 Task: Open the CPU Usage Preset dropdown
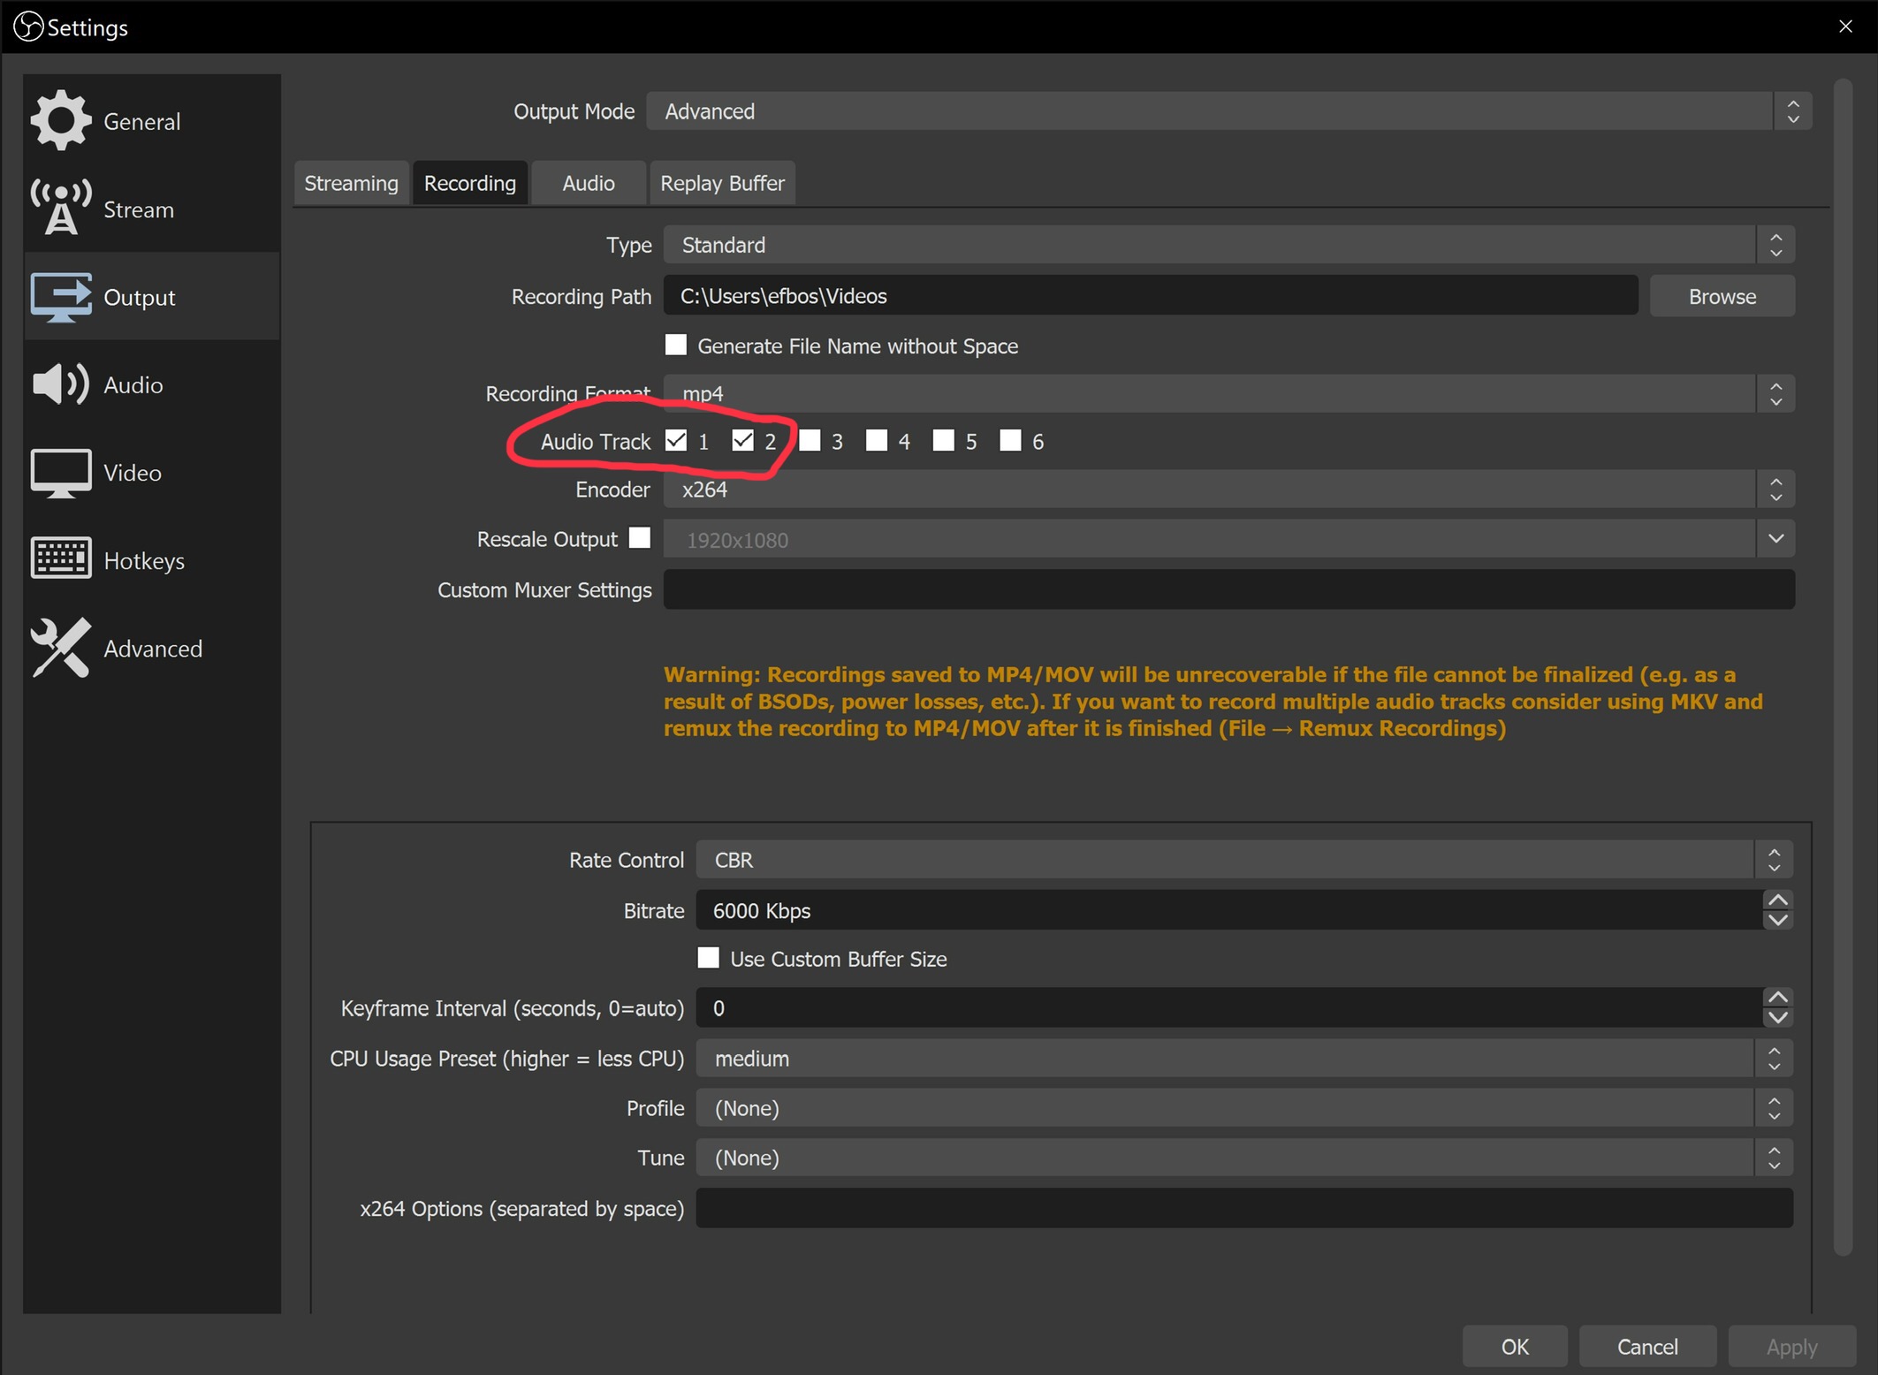coord(1244,1059)
